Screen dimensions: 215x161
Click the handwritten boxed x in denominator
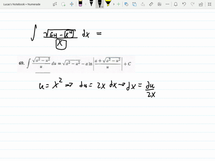click(x=61, y=44)
